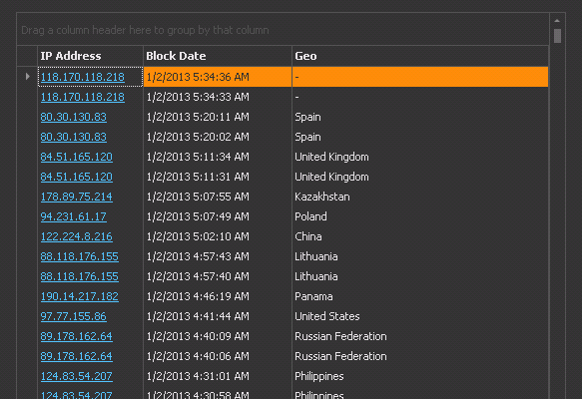Viewport: 582px width, 399px height.
Task: Open the 124.83.54.207 link blocked at 4:31:01
Action: coord(77,376)
